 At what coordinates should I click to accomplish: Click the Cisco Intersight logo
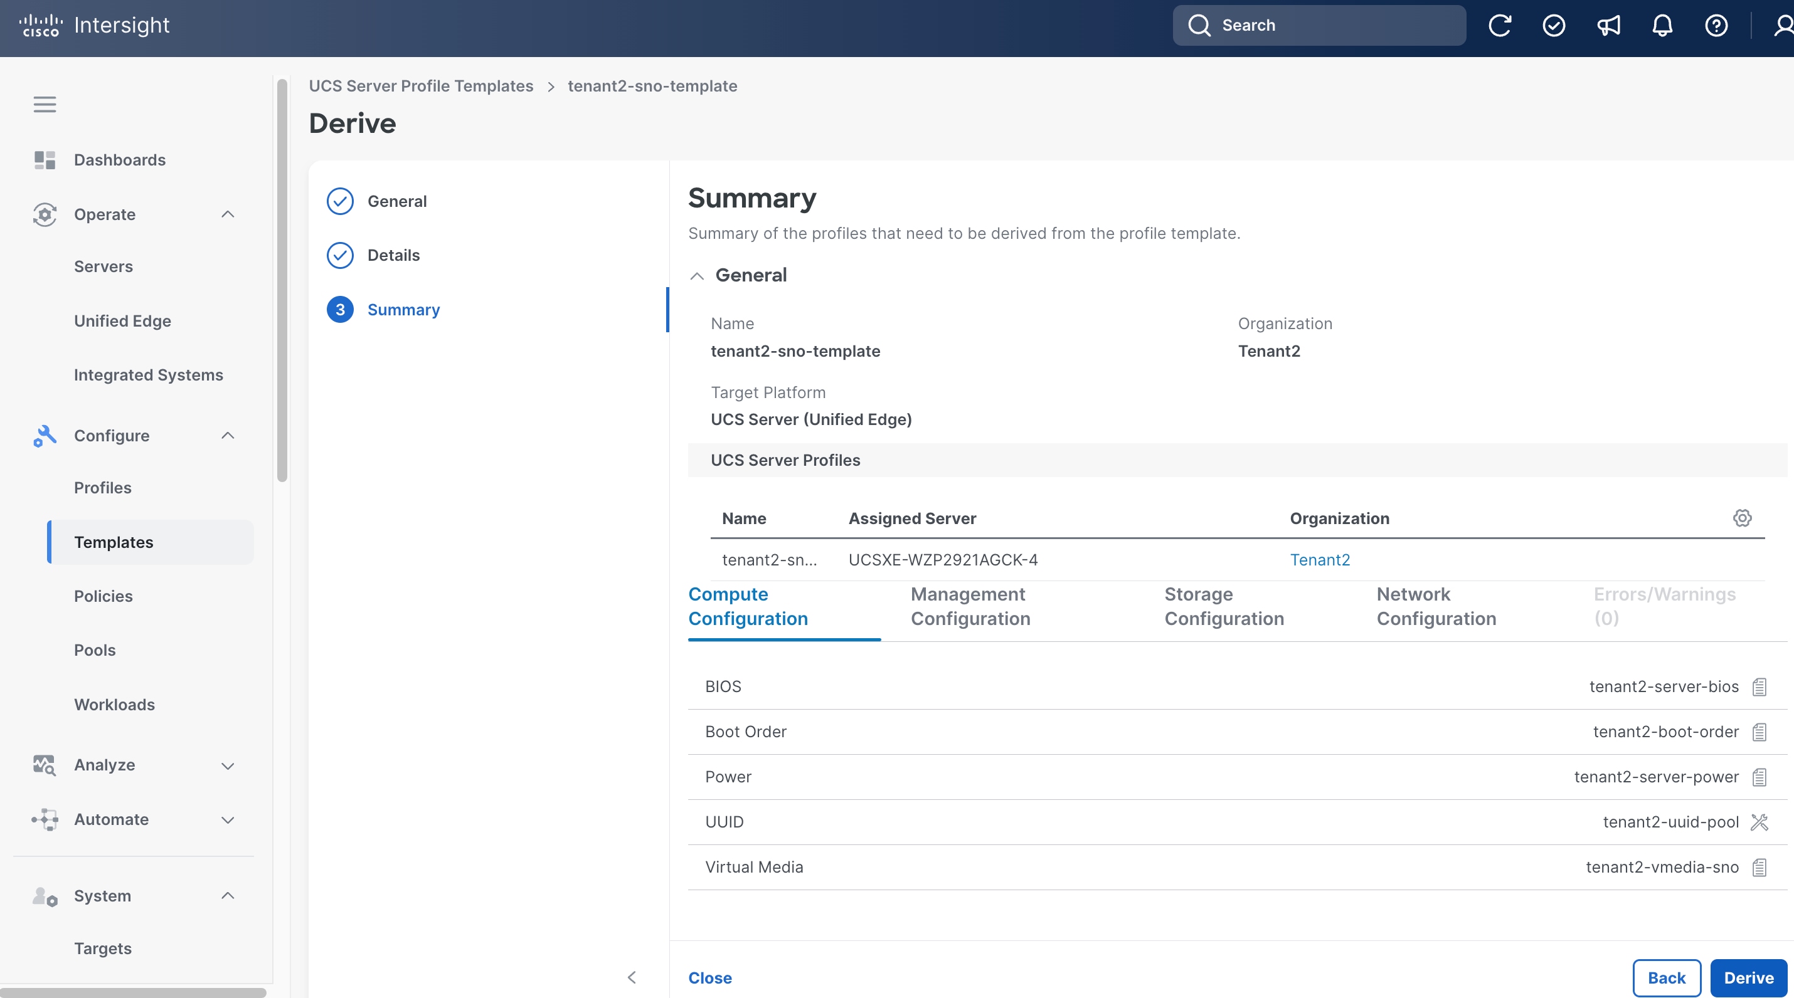pos(94,25)
